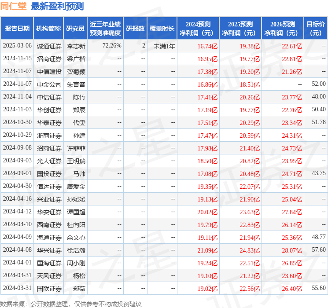Click institution 华兴证券

tap(49, 250)
